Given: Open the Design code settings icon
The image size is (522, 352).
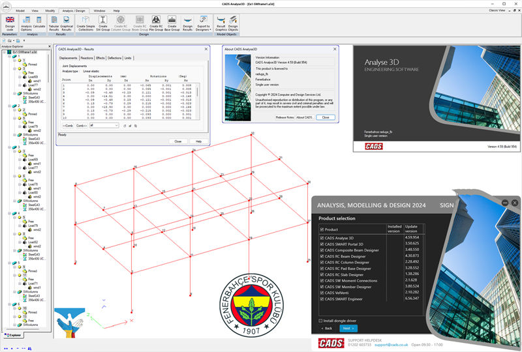Looking at the screenshot, I should click(x=10, y=22).
